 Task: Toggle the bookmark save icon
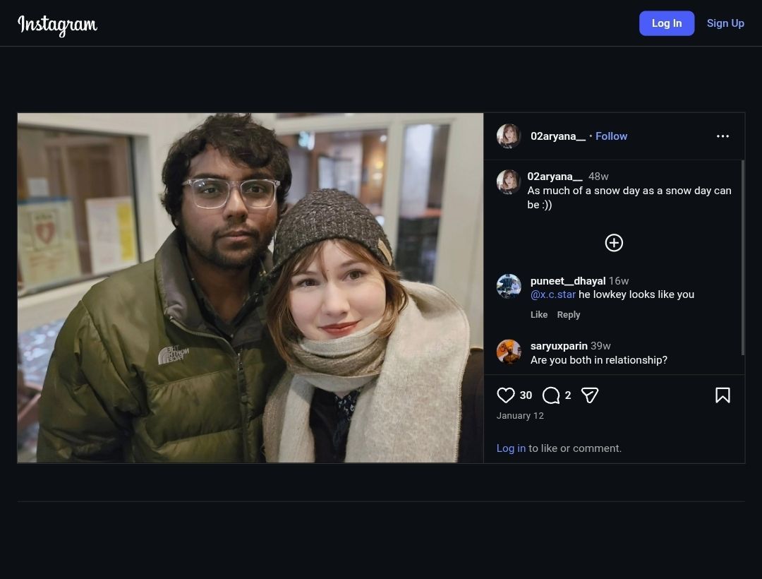(x=722, y=395)
